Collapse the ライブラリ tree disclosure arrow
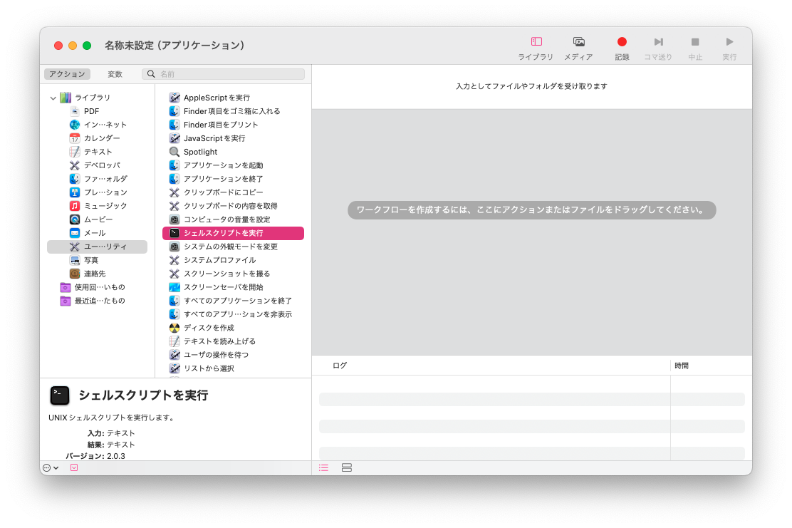792x528 pixels. [53, 98]
